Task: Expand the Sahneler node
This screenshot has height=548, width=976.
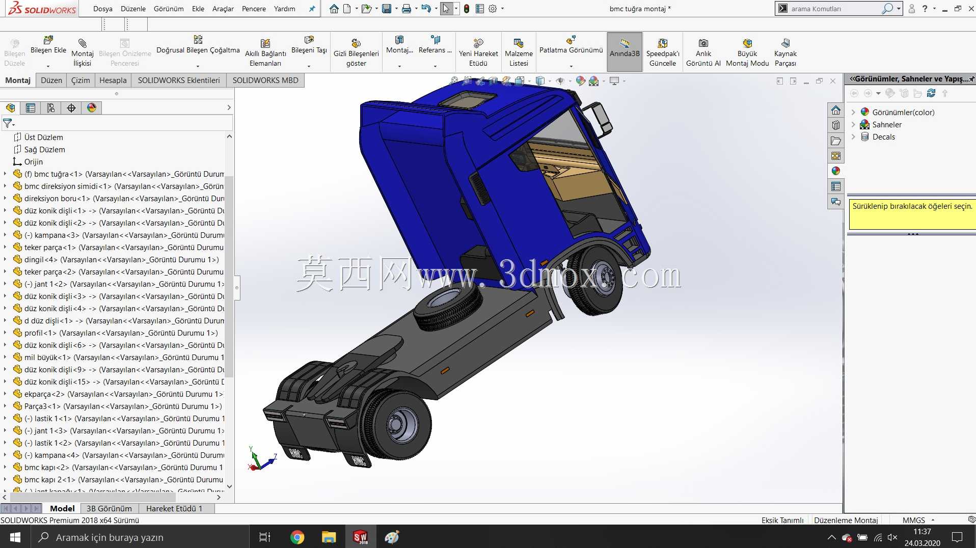Action: 853,124
